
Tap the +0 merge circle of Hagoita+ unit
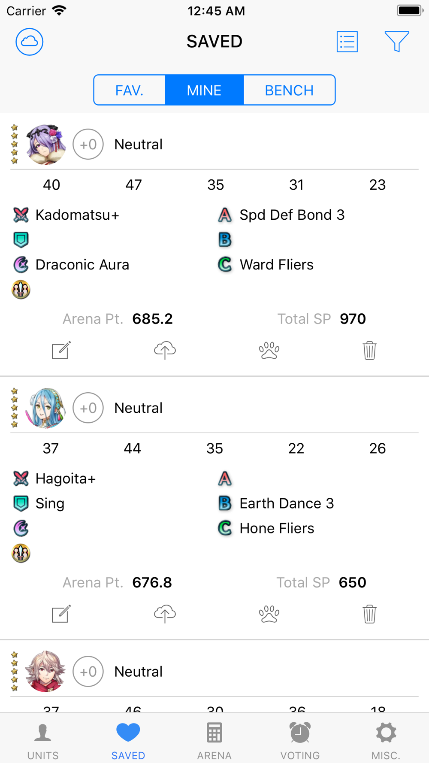[x=88, y=408]
